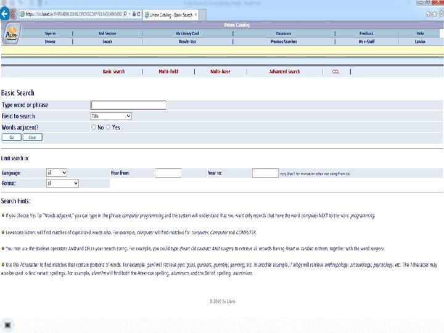Click the browser address bar URL
This screenshot has width=444, height=333.
pyautogui.click(x=73, y=14)
